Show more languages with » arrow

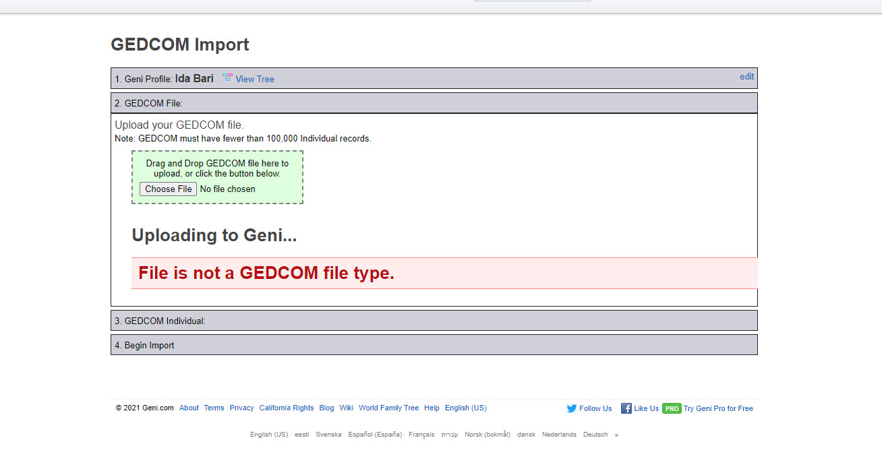(616, 435)
